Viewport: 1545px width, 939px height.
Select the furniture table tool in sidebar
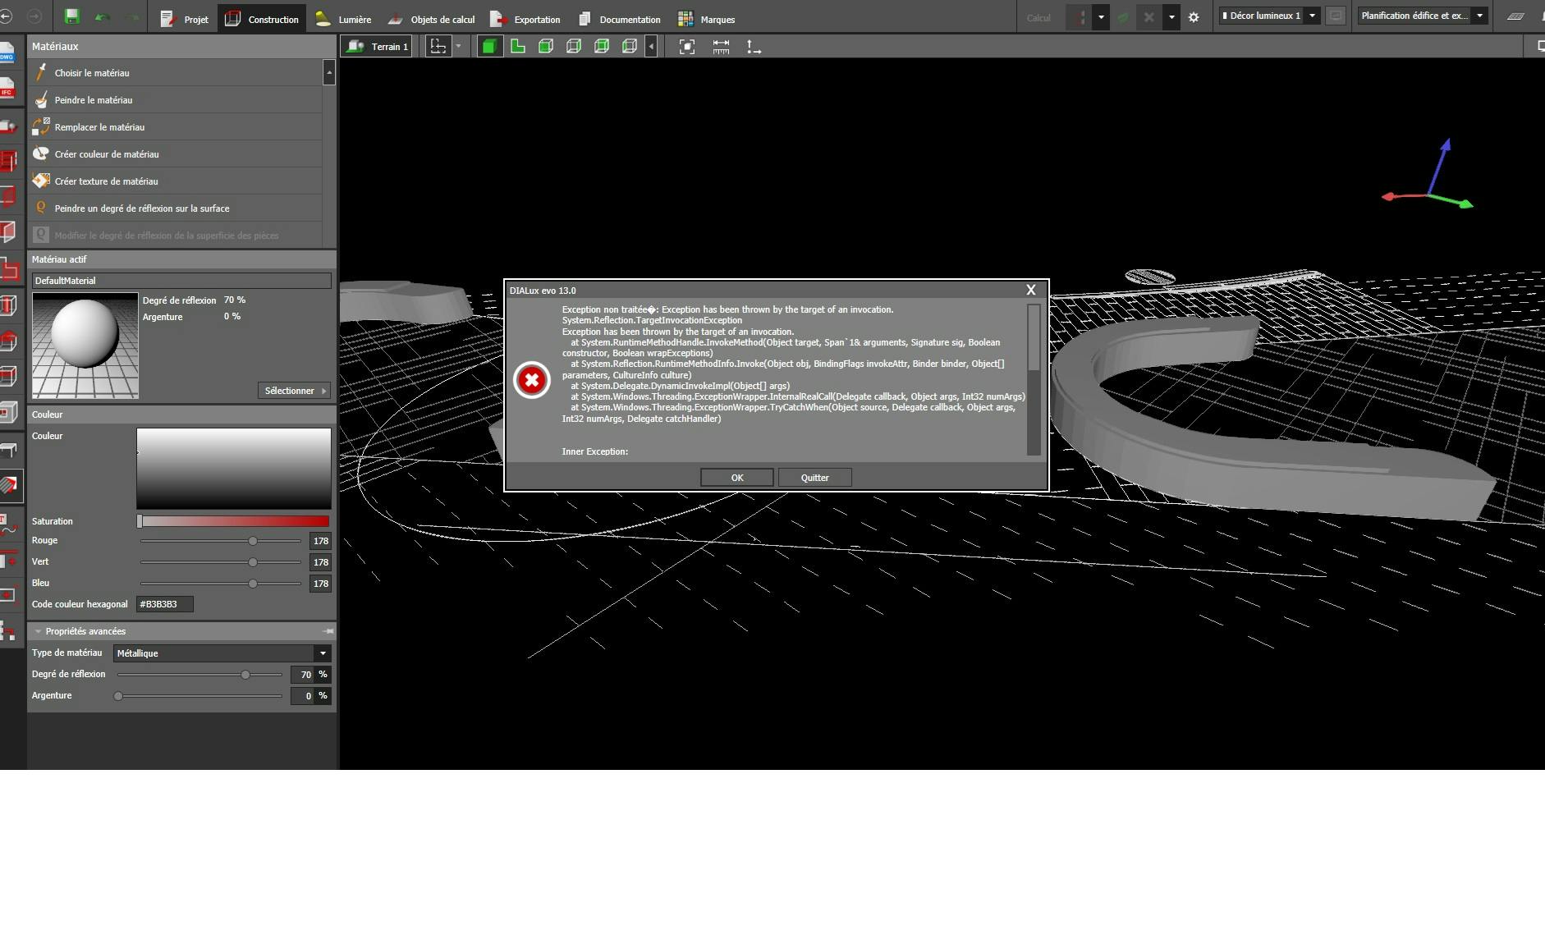click(8, 450)
